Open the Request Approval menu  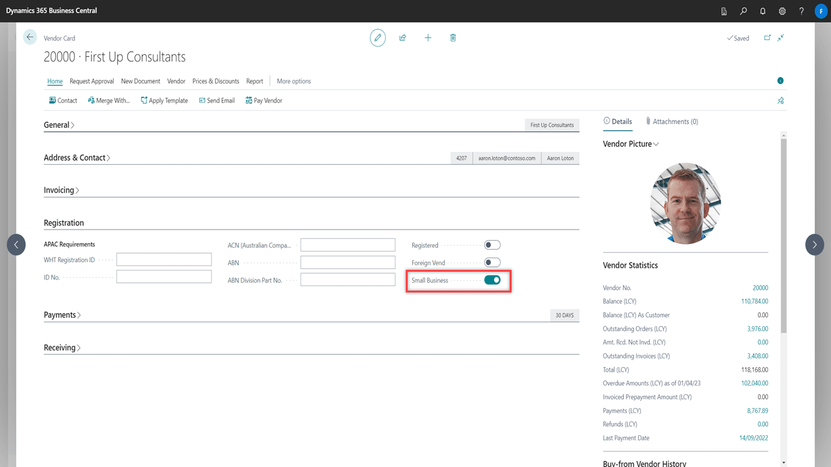92,81
